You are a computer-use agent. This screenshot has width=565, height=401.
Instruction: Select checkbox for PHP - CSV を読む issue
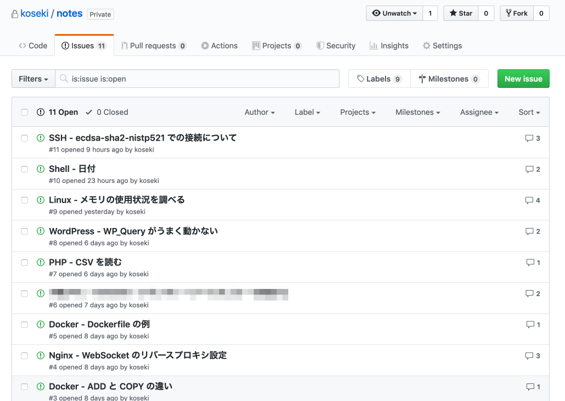coord(25,263)
